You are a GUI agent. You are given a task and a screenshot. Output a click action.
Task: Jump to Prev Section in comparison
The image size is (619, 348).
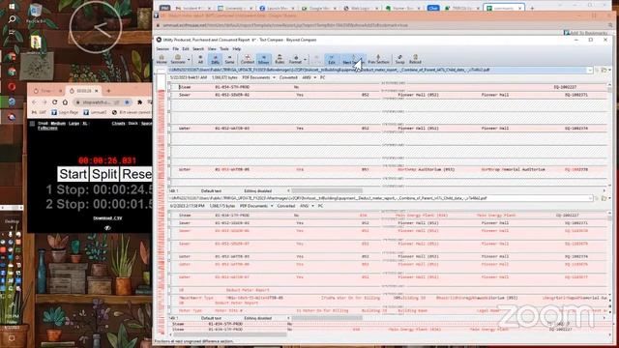(378, 60)
